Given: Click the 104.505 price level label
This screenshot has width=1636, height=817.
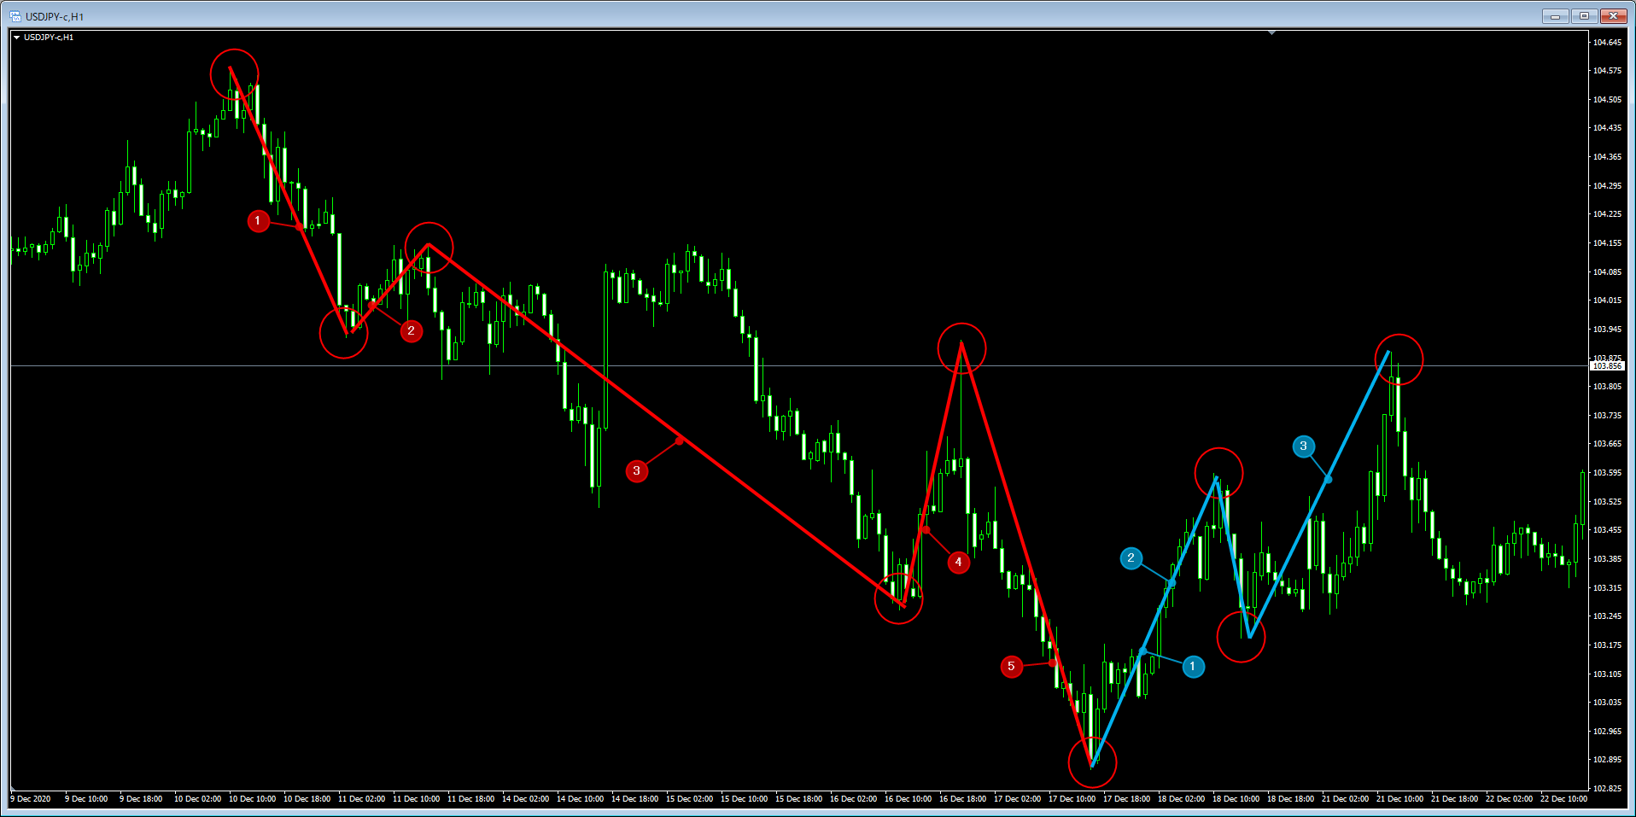Looking at the screenshot, I should click(x=1607, y=99).
